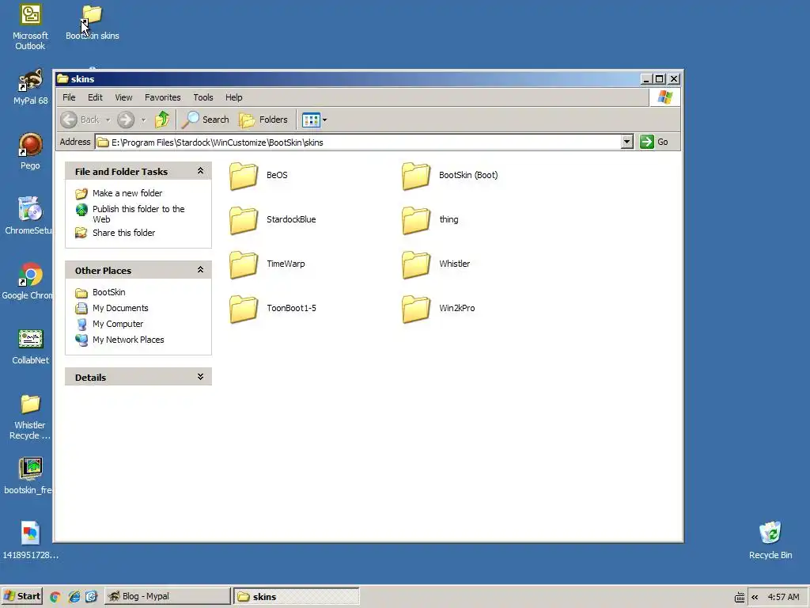Launch Chrome from Quick Launch
Screen dimensions: 810x608
(55, 597)
